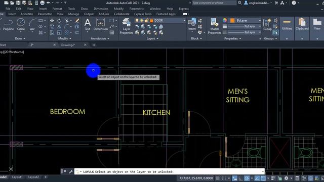Click the Plot printer icon
The image size is (324, 182).
pos(43,3)
